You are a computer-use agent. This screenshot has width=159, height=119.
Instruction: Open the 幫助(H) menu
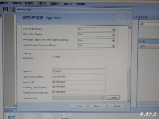click(x=80, y=4)
